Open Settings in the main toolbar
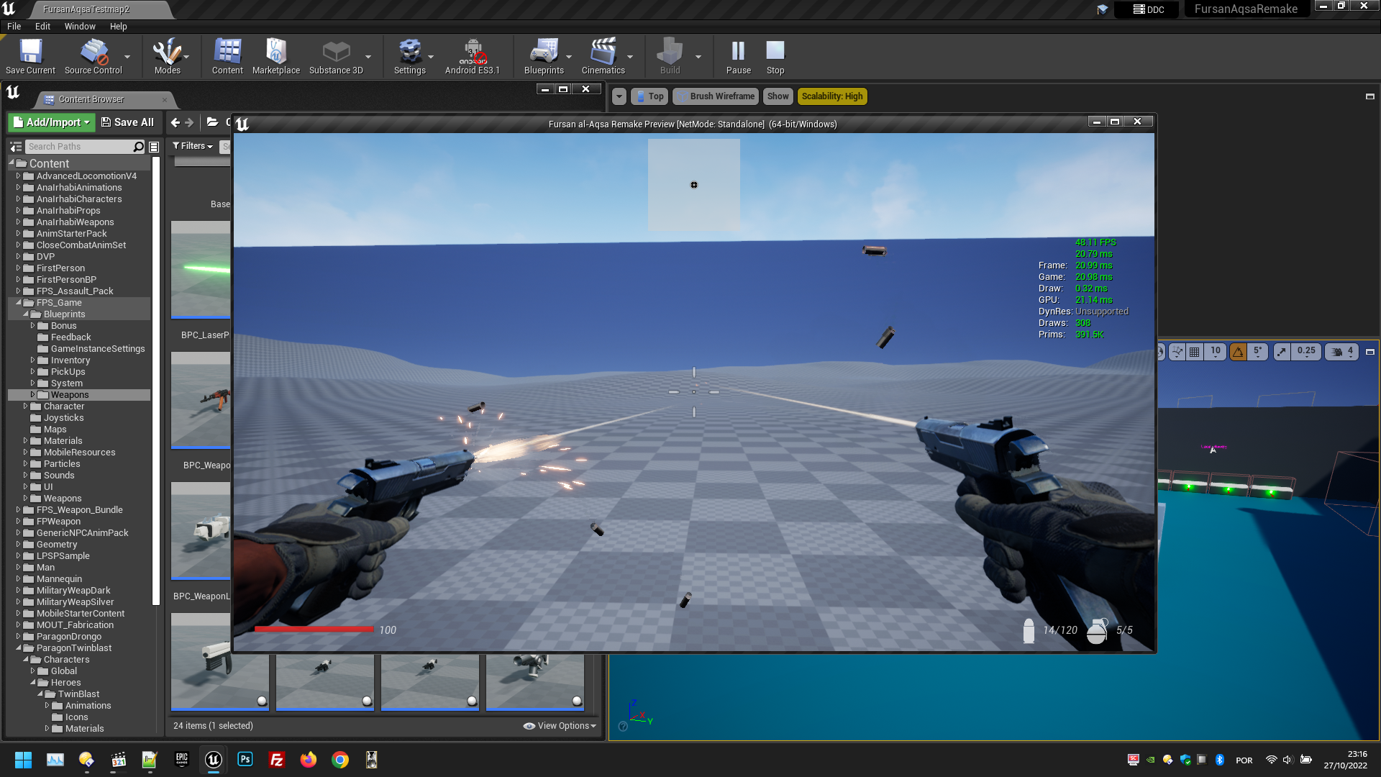 pos(410,56)
